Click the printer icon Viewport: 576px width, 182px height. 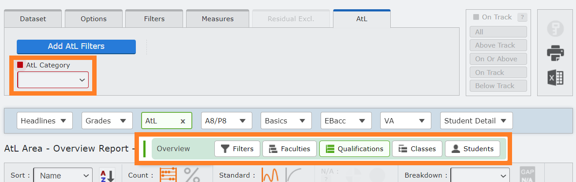point(555,53)
